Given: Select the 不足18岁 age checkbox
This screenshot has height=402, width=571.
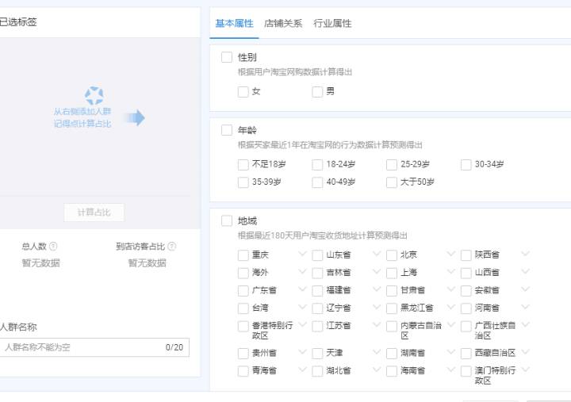Looking at the screenshot, I should [x=243, y=165].
